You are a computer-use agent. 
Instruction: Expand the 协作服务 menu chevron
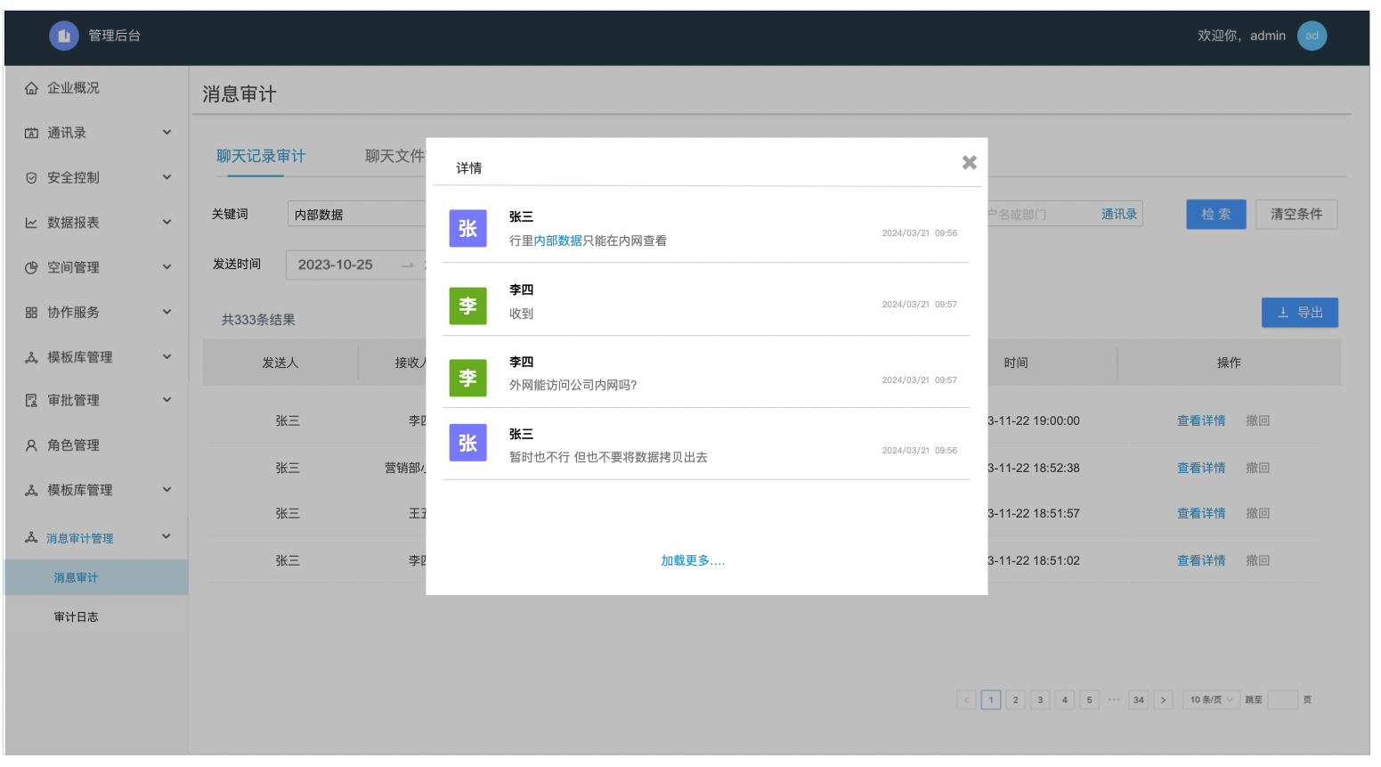167,312
